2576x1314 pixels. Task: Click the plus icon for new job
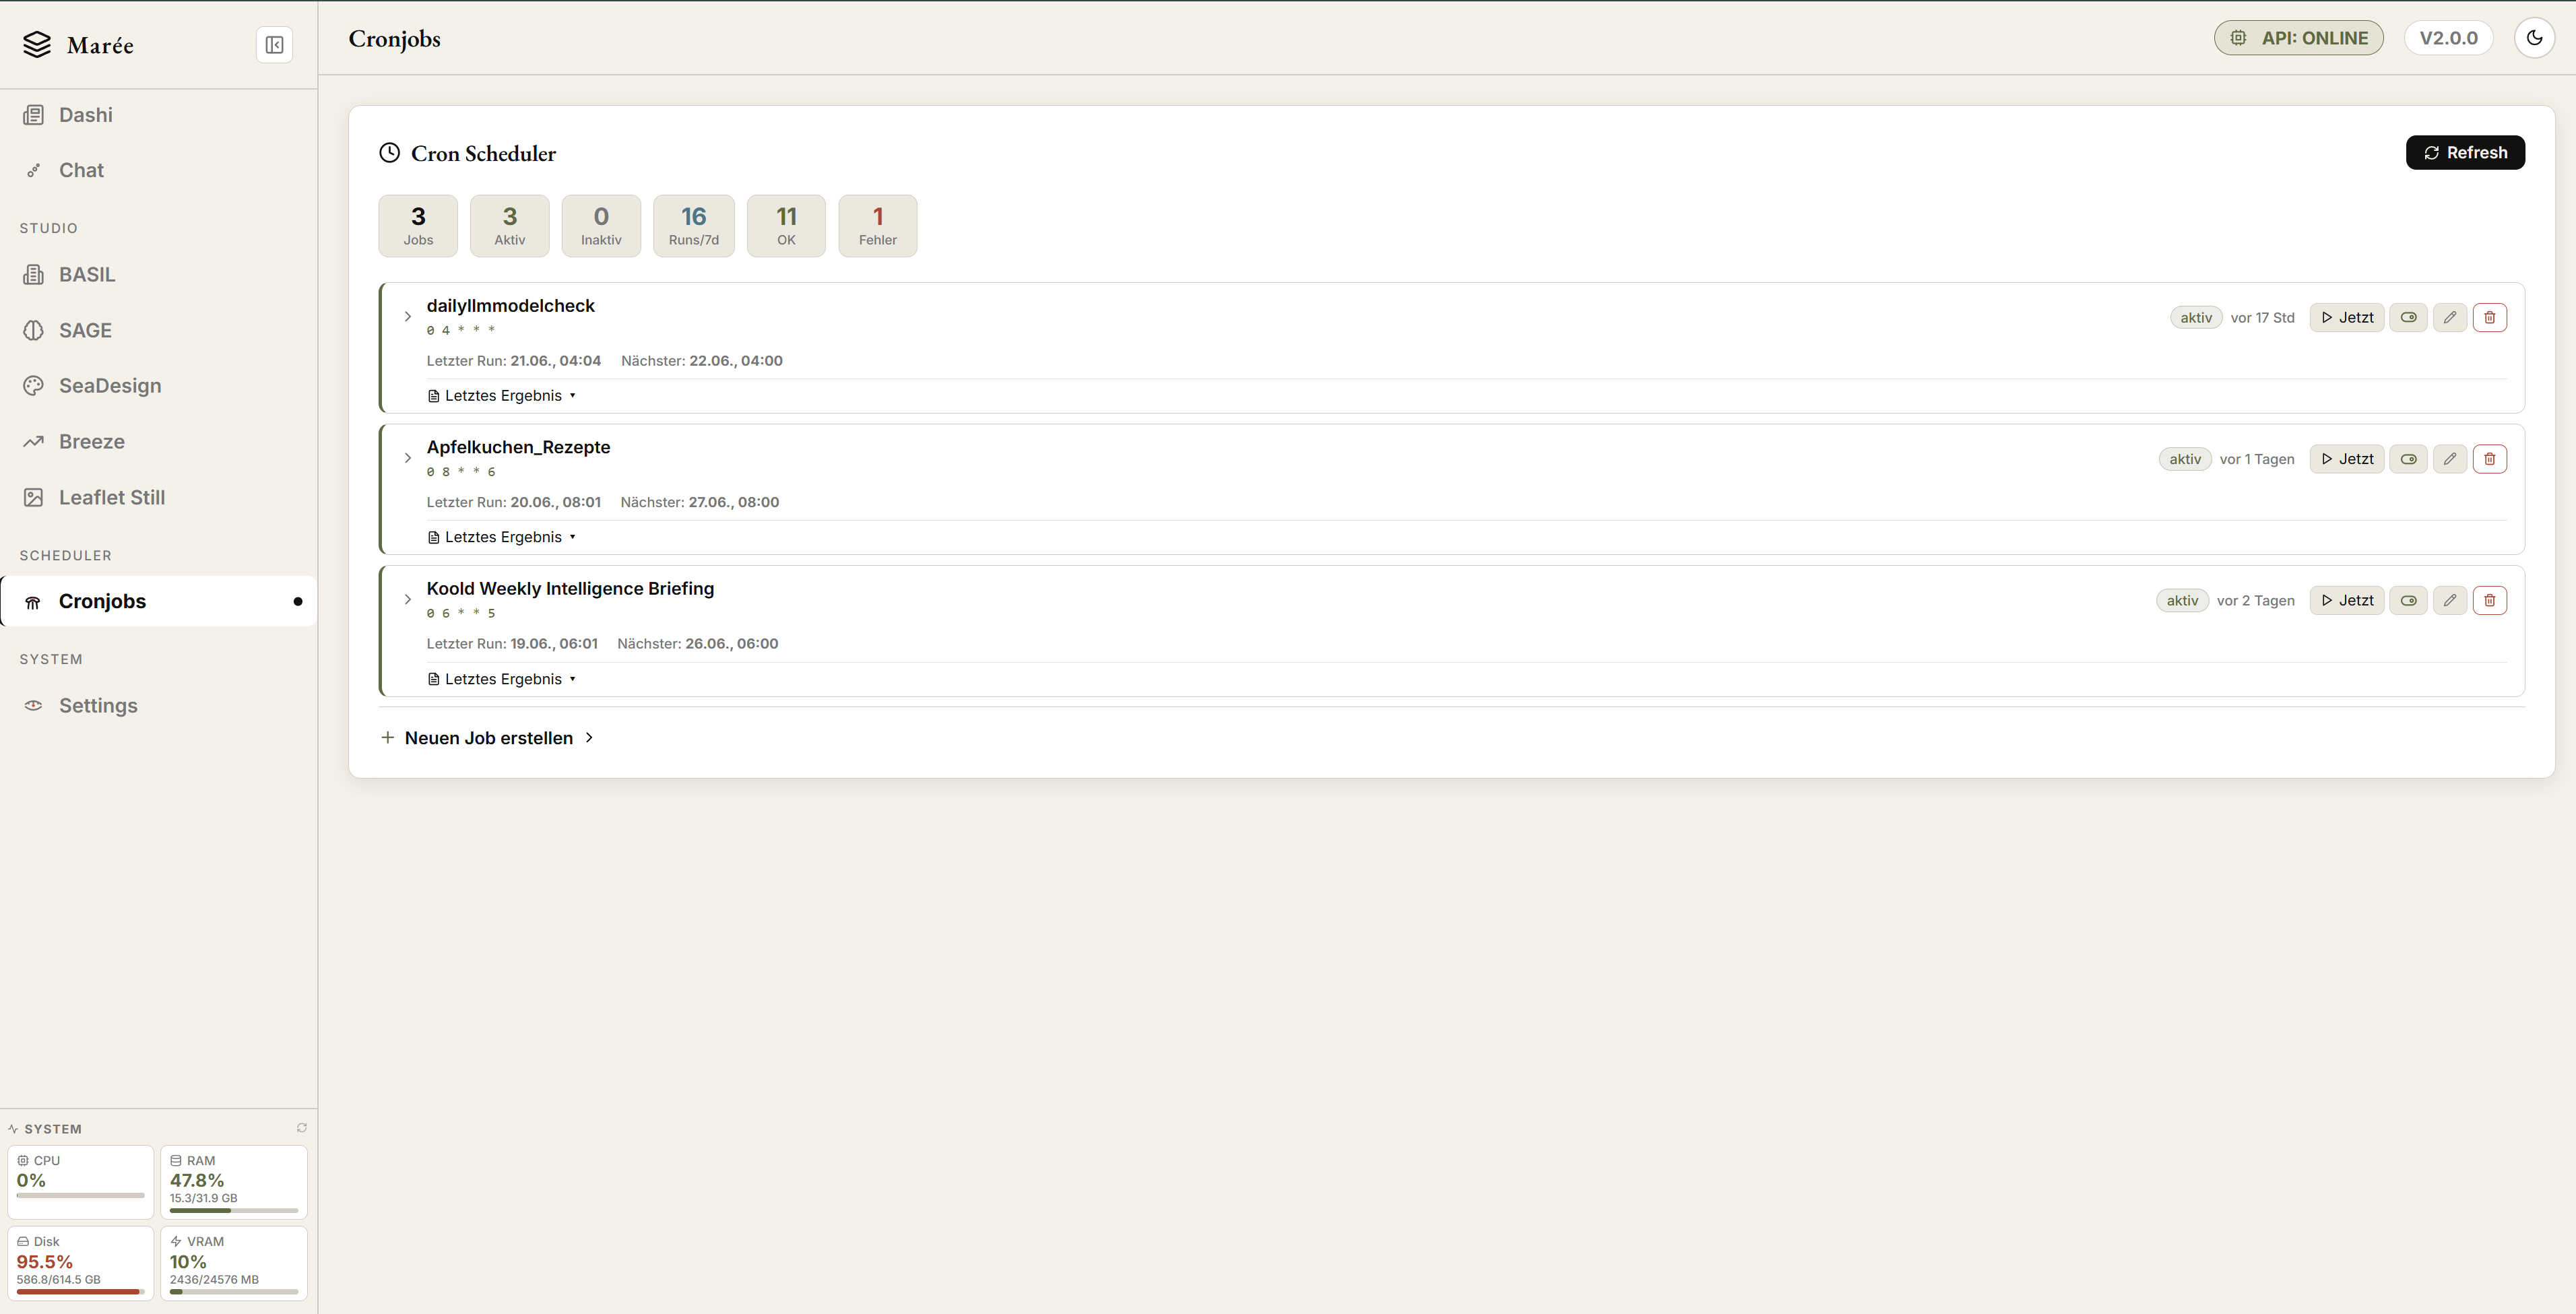pos(387,738)
